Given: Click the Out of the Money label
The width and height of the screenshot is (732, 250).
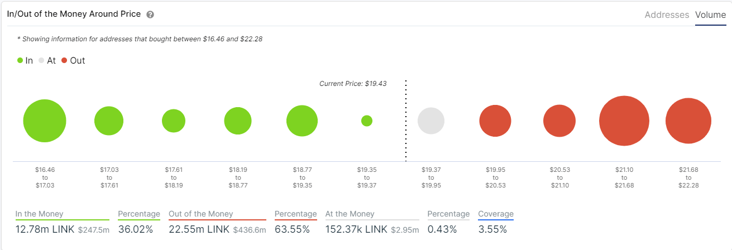Looking at the screenshot, I should coord(201,214).
